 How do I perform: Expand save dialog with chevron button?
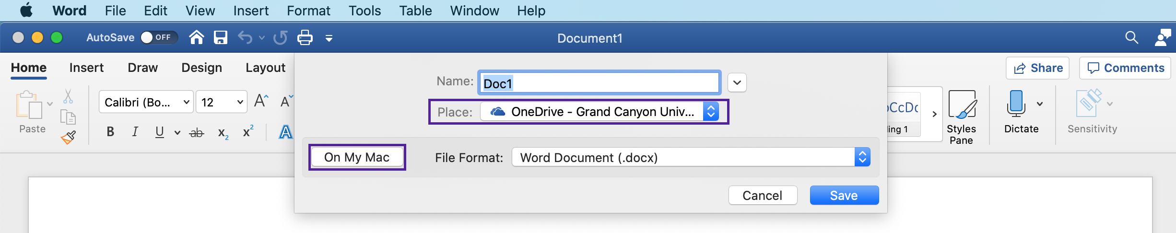(x=737, y=82)
